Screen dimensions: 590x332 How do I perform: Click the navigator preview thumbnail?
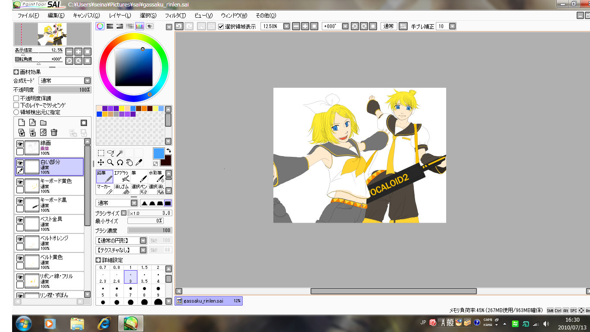(52, 34)
